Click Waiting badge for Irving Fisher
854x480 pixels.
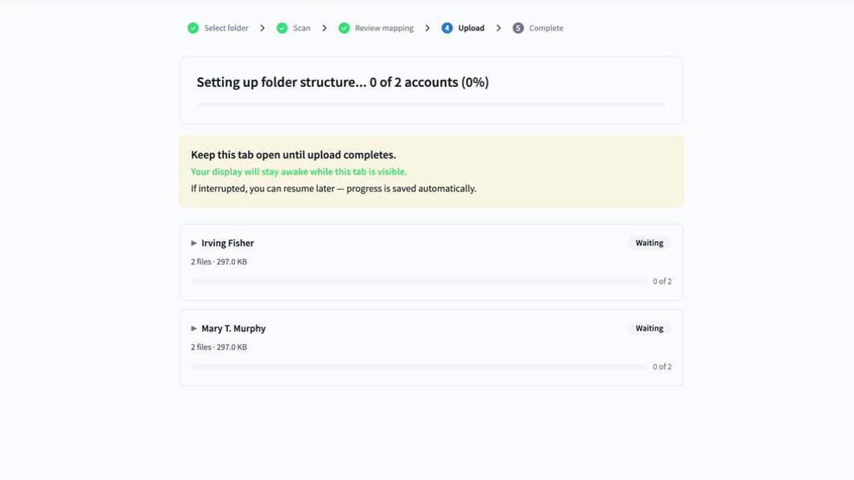point(650,243)
